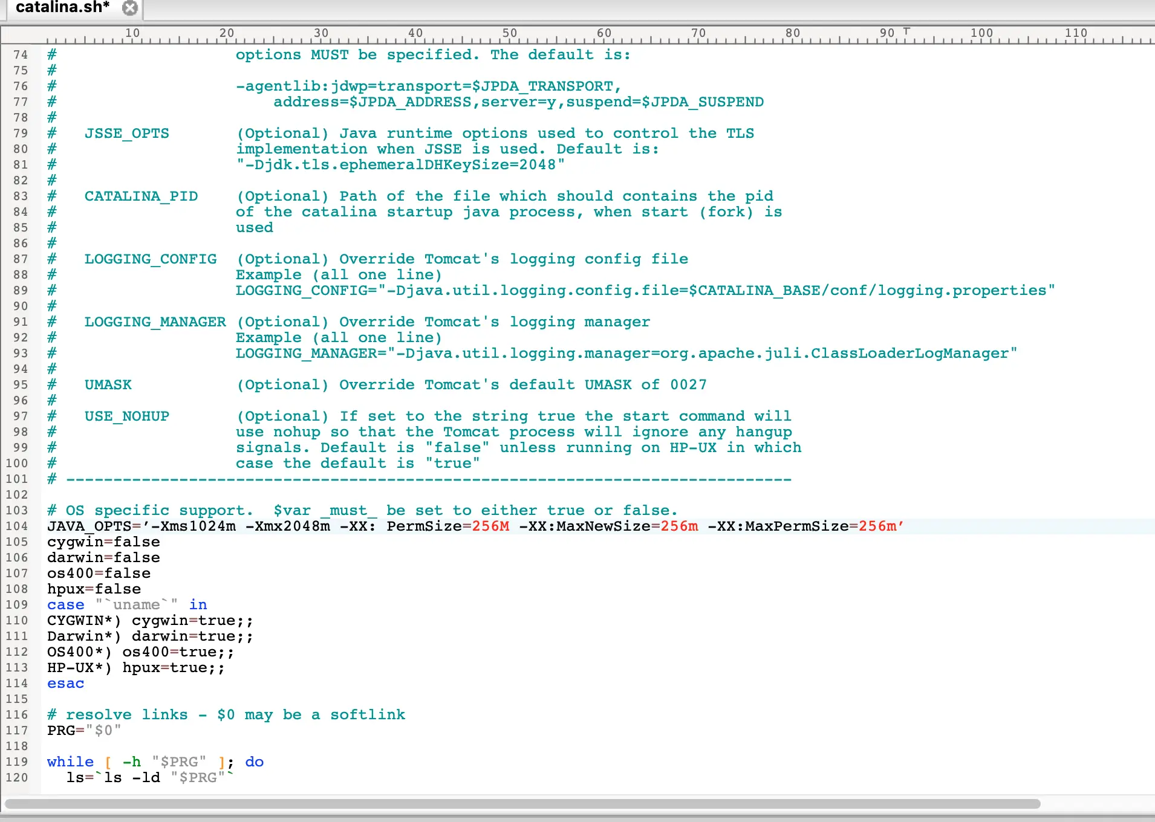Select the catalina.sh* tab
This screenshot has width=1155, height=822.
[x=63, y=7]
